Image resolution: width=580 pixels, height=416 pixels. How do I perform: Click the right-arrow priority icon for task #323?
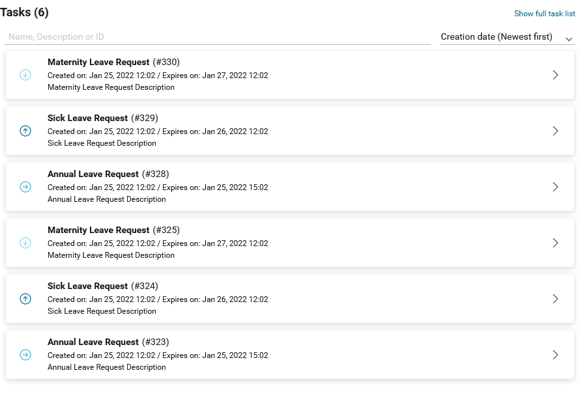point(25,355)
